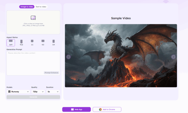Click the Prompt Enhance button
Image resolution: width=188 pixels, height=113 pixels.
point(52,73)
